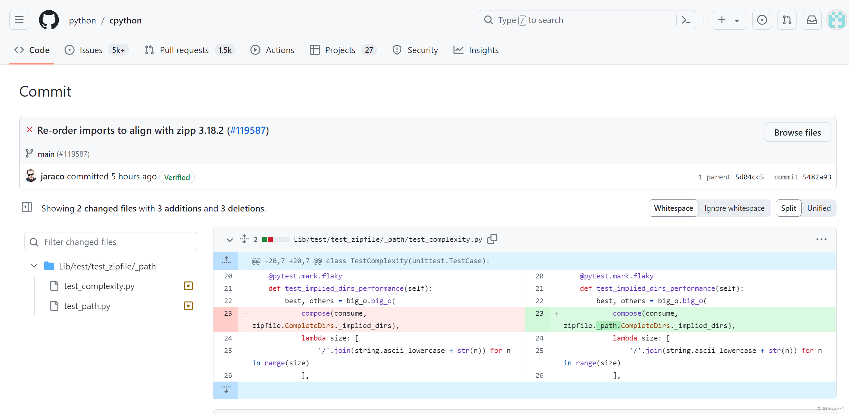Open the create new dropdown caret
This screenshot has height=414, width=849.
736,20
